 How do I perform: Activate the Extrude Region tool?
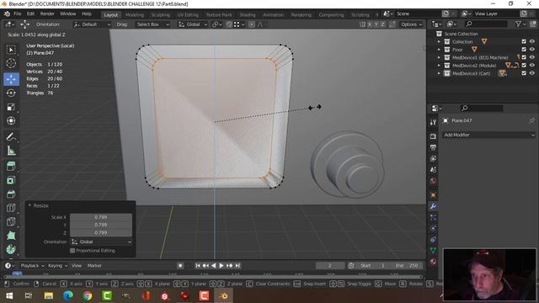(x=11, y=167)
